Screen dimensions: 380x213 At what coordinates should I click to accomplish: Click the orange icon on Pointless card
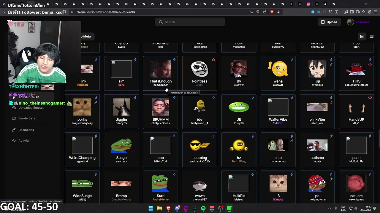213,60
